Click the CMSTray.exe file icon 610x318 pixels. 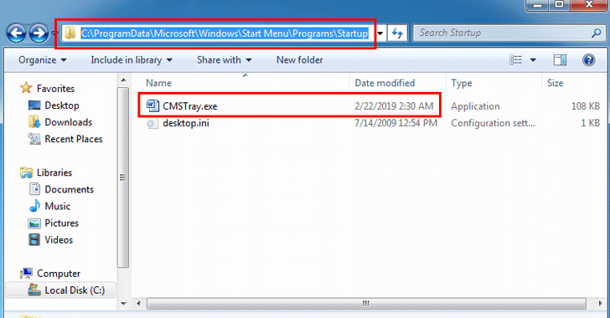(x=152, y=105)
